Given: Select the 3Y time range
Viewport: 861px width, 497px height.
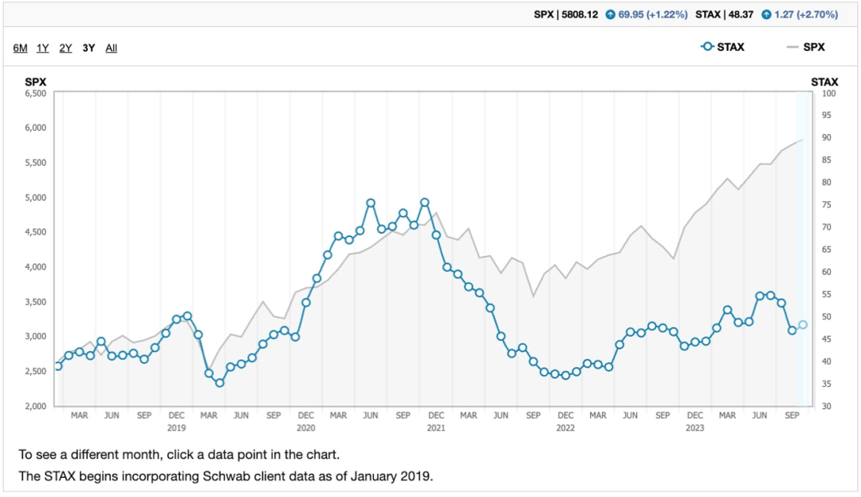Looking at the screenshot, I should tap(89, 48).
